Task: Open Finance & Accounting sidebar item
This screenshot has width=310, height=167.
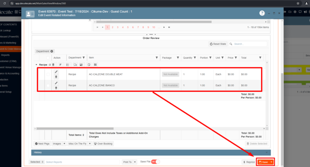Action: tap(9, 73)
